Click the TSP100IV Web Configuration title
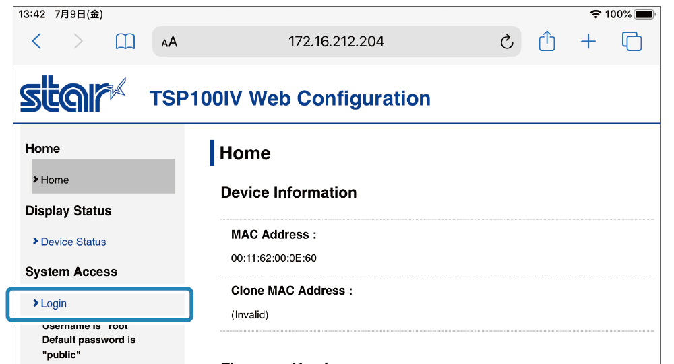The width and height of the screenshot is (674, 364). tap(290, 98)
